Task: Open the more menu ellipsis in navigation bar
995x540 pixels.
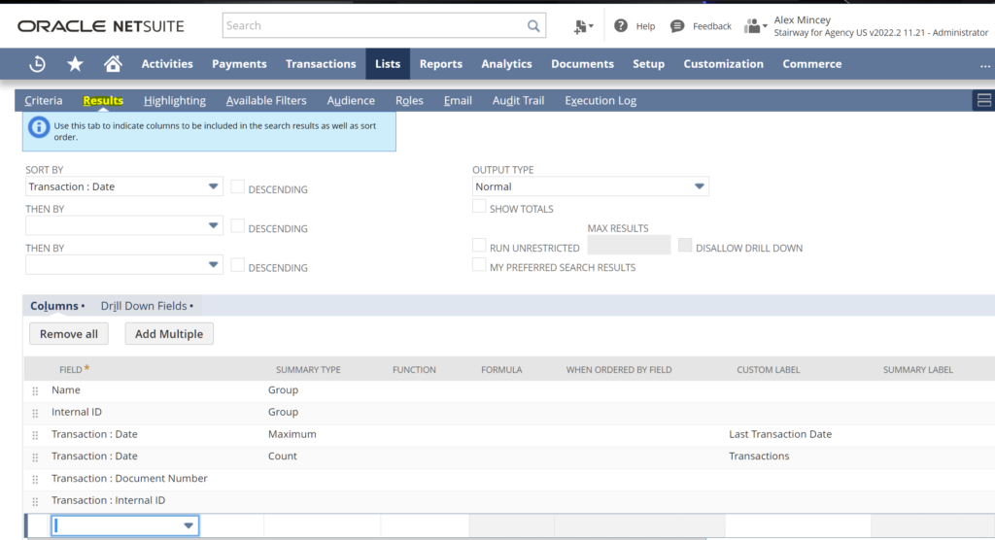Action: coord(985,65)
